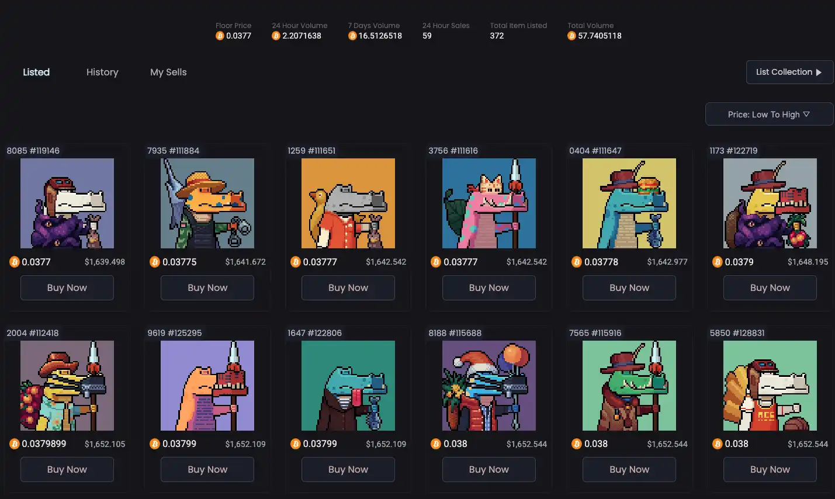Viewport: 835px width, 499px height.
Task: Switch to the History tab
Action: pos(102,72)
